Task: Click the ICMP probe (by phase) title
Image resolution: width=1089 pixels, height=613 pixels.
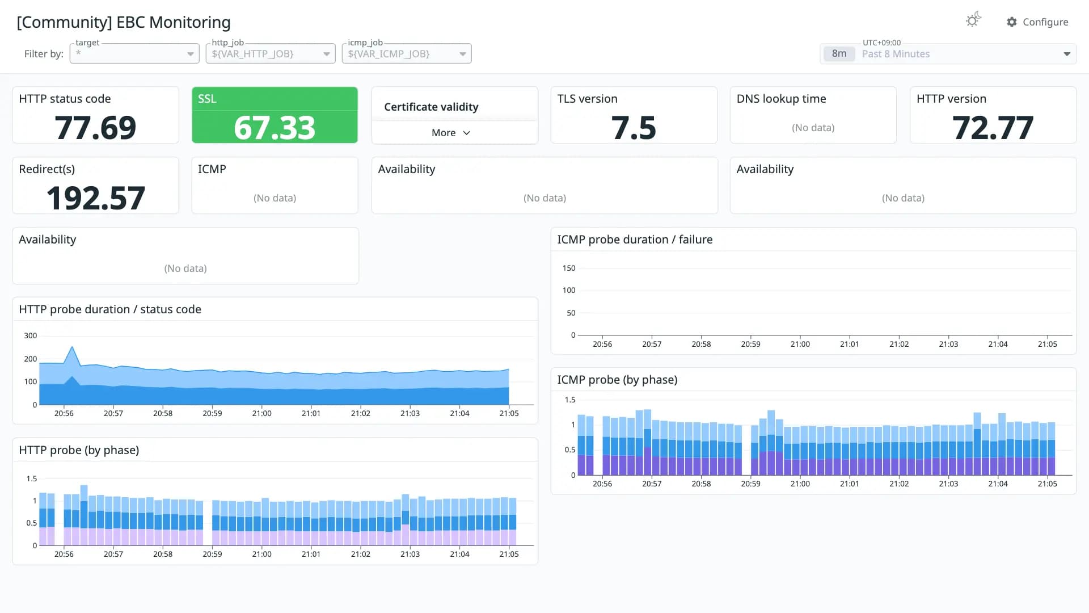Action: click(x=617, y=380)
